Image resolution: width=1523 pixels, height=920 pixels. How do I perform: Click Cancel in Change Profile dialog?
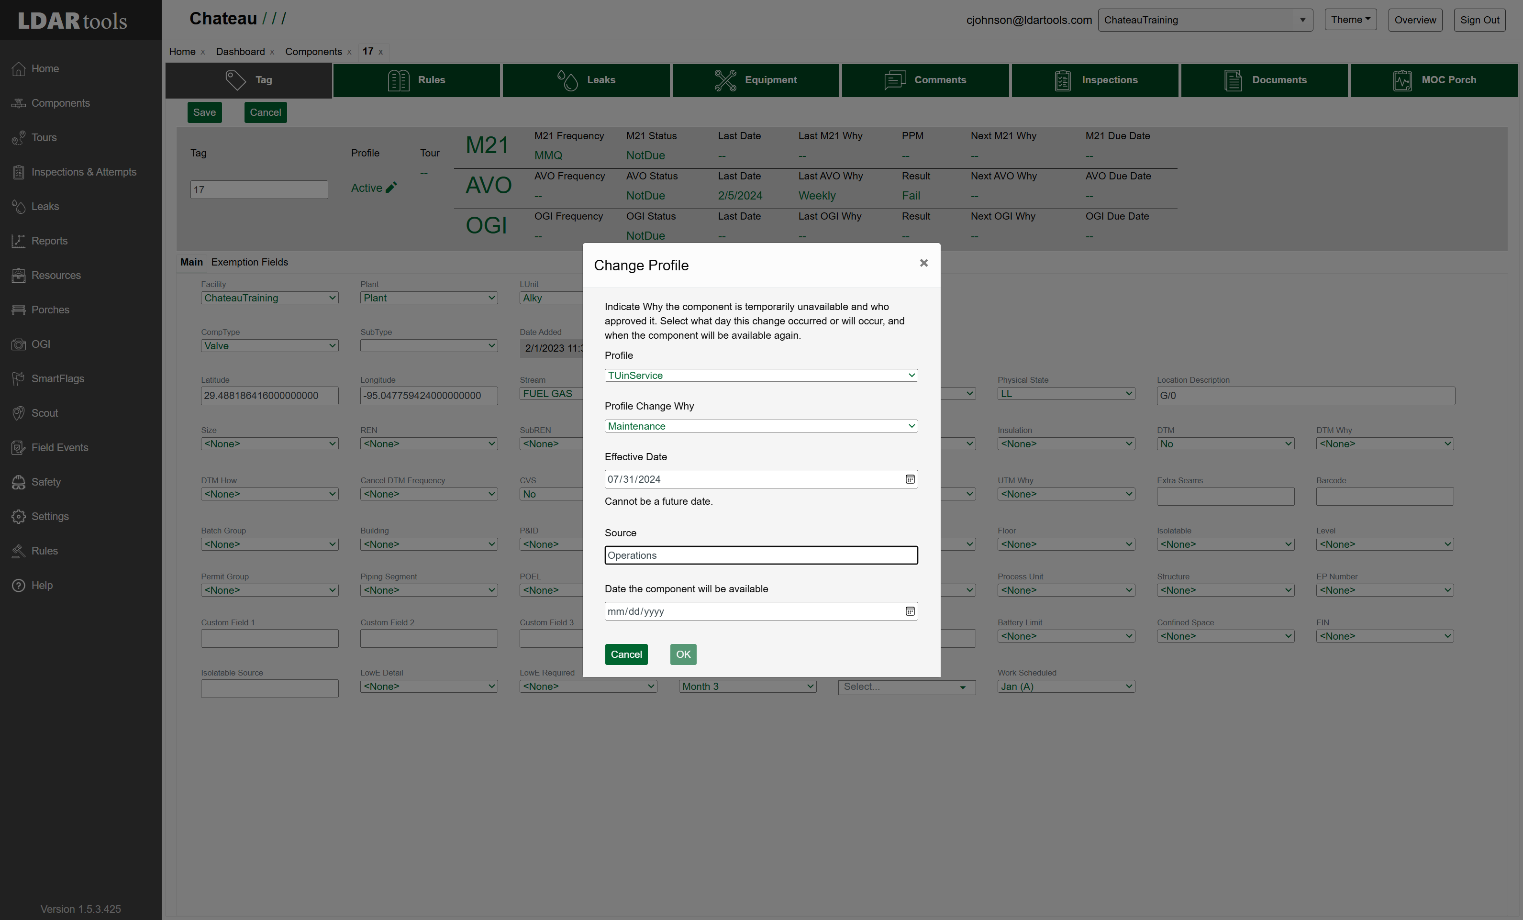click(626, 654)
